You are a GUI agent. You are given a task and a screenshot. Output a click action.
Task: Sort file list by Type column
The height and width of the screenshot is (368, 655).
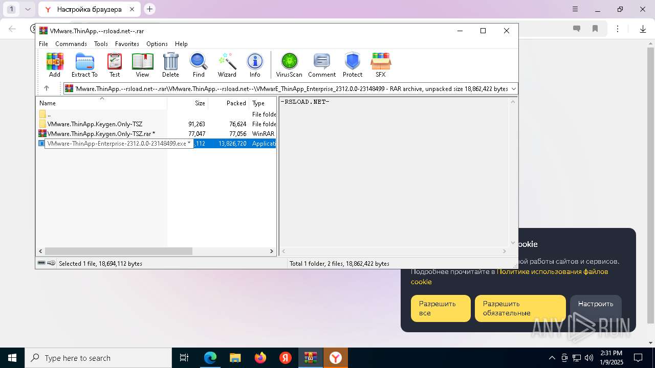263,103
